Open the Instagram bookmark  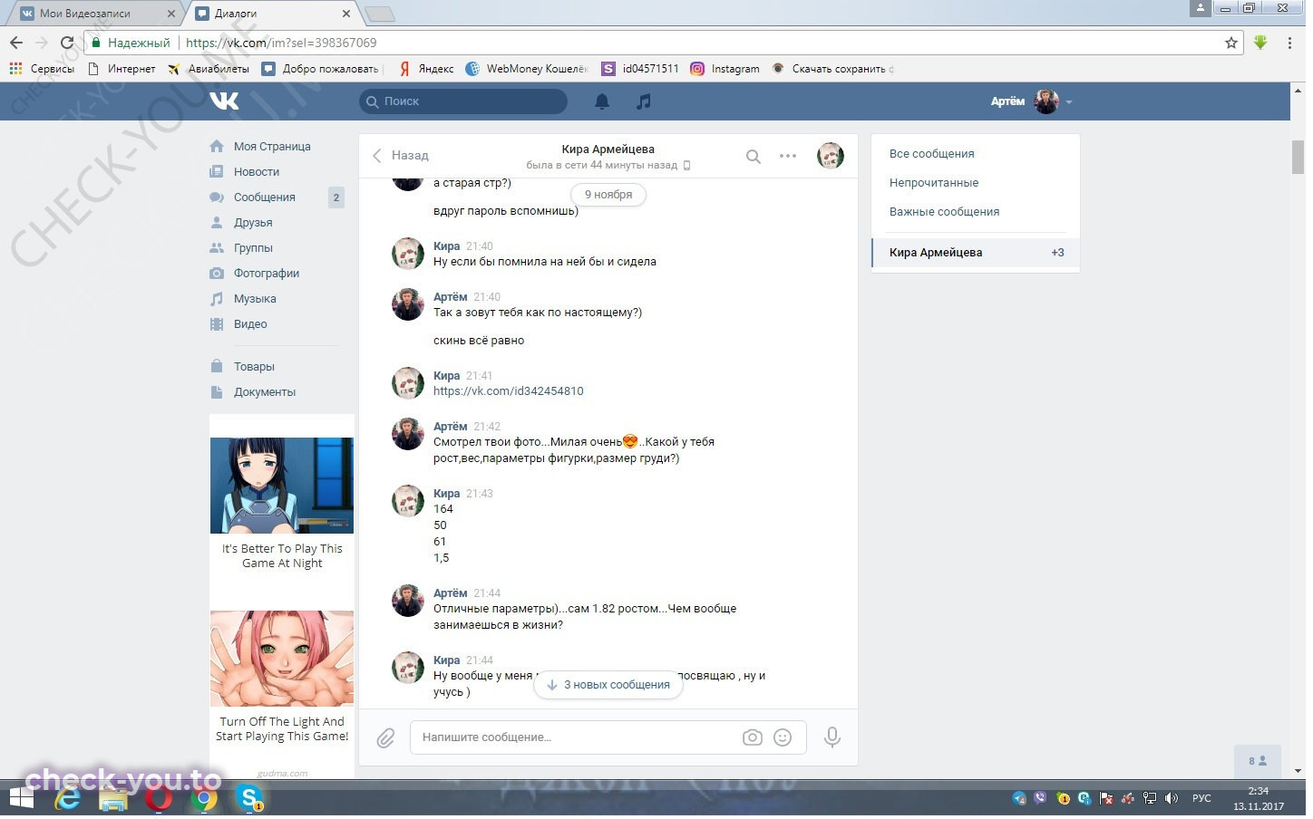point(725,69)
